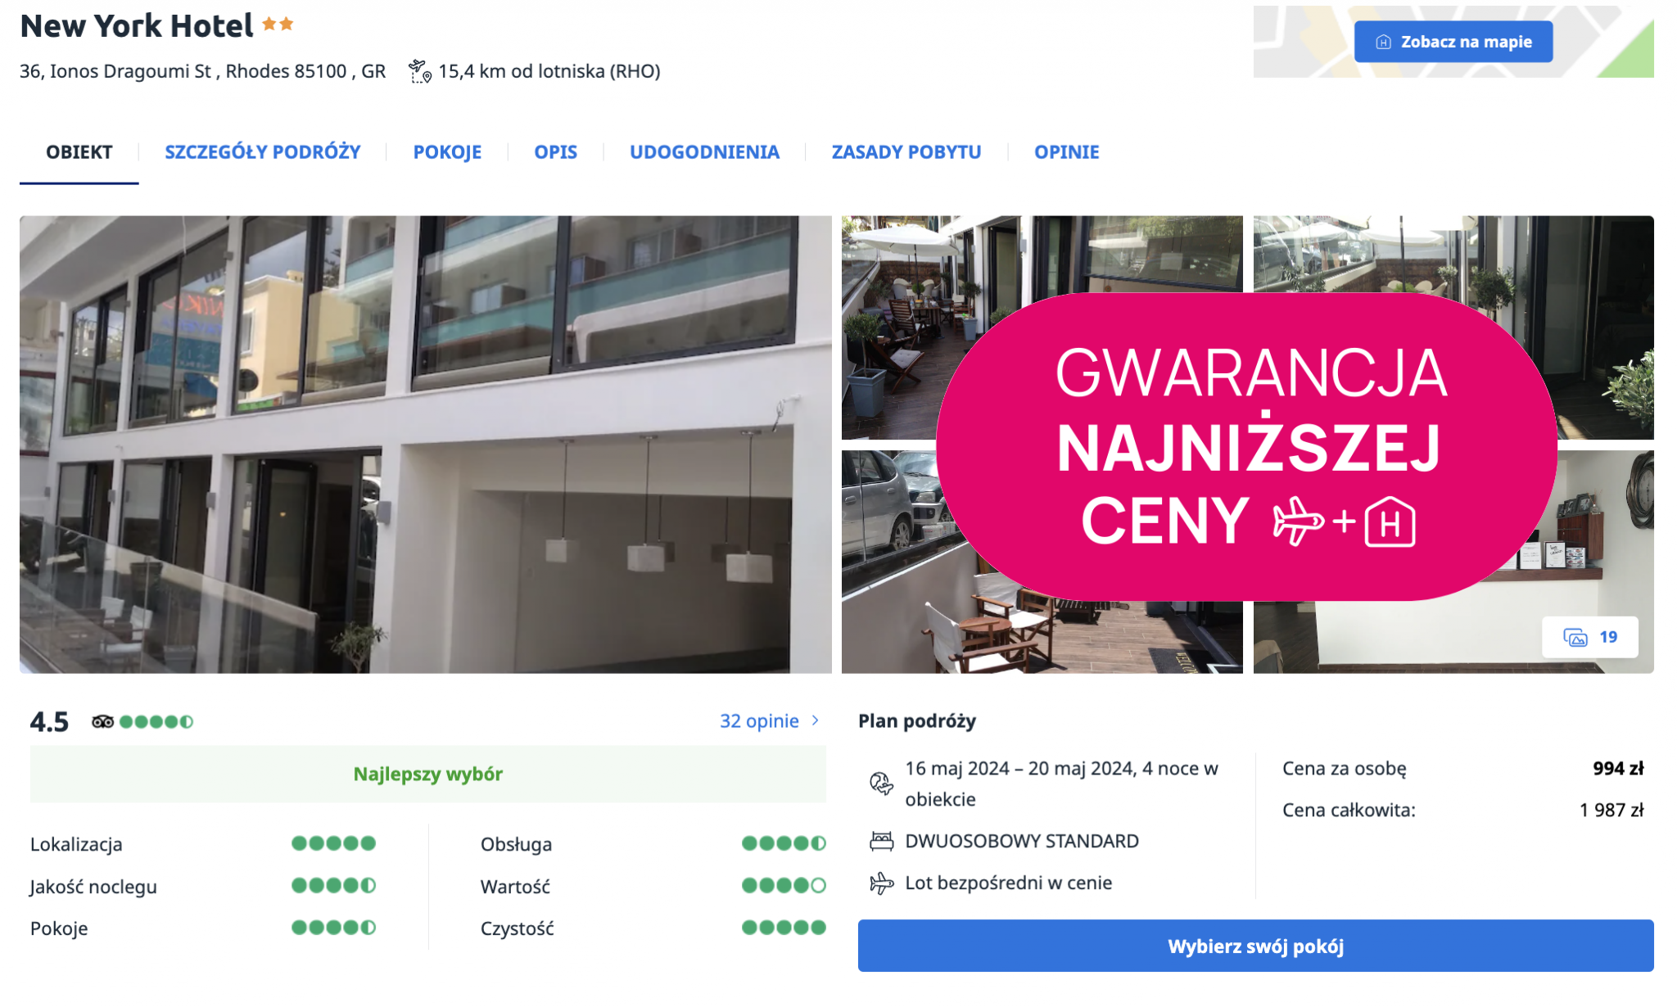Click the 15,4 km od lotniska text
Screen dimensions: 1677x1007
(x=549, y=71)
